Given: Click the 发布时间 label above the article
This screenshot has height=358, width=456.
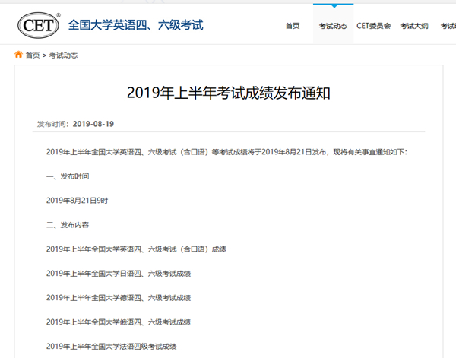Looking at the screenshot, I should point(53,124).
